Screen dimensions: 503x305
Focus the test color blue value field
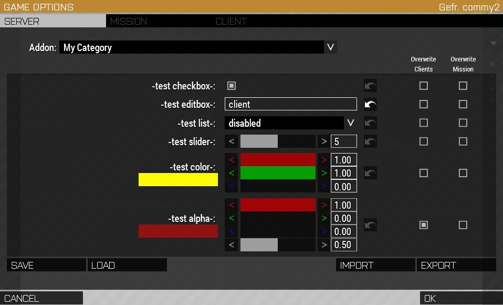click(x=344, y=186)
